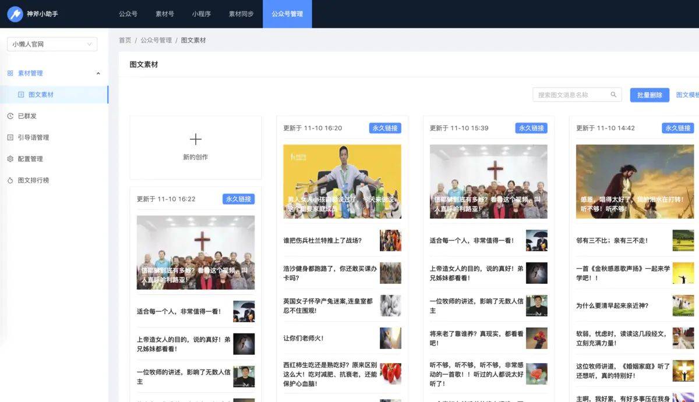Screen dimensions: 699x402
Task: Open the 小程序 top navigation tab
Action: pos(202,14)
